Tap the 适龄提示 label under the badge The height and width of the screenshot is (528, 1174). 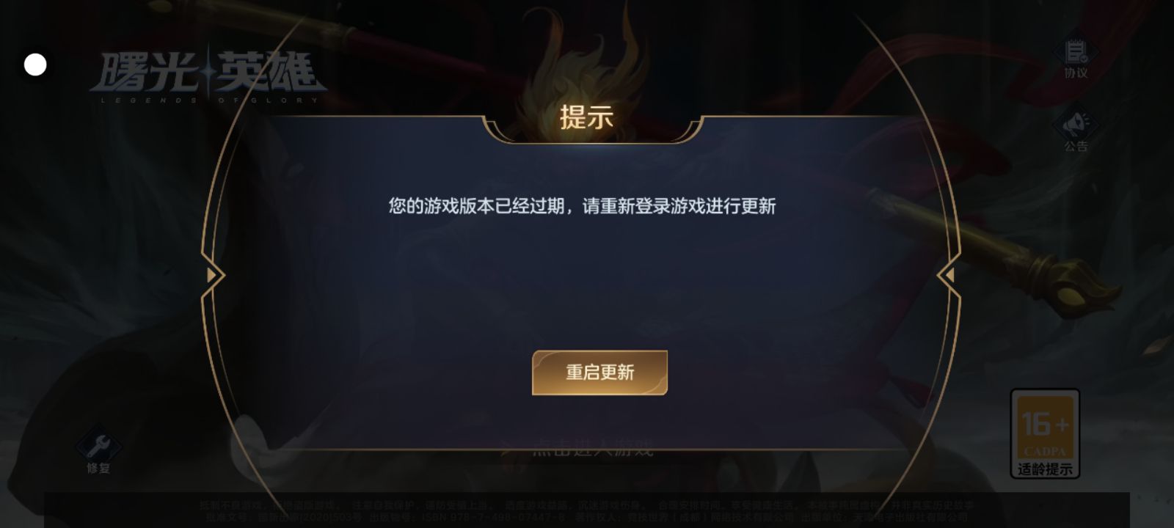[x=1045, y=469]
